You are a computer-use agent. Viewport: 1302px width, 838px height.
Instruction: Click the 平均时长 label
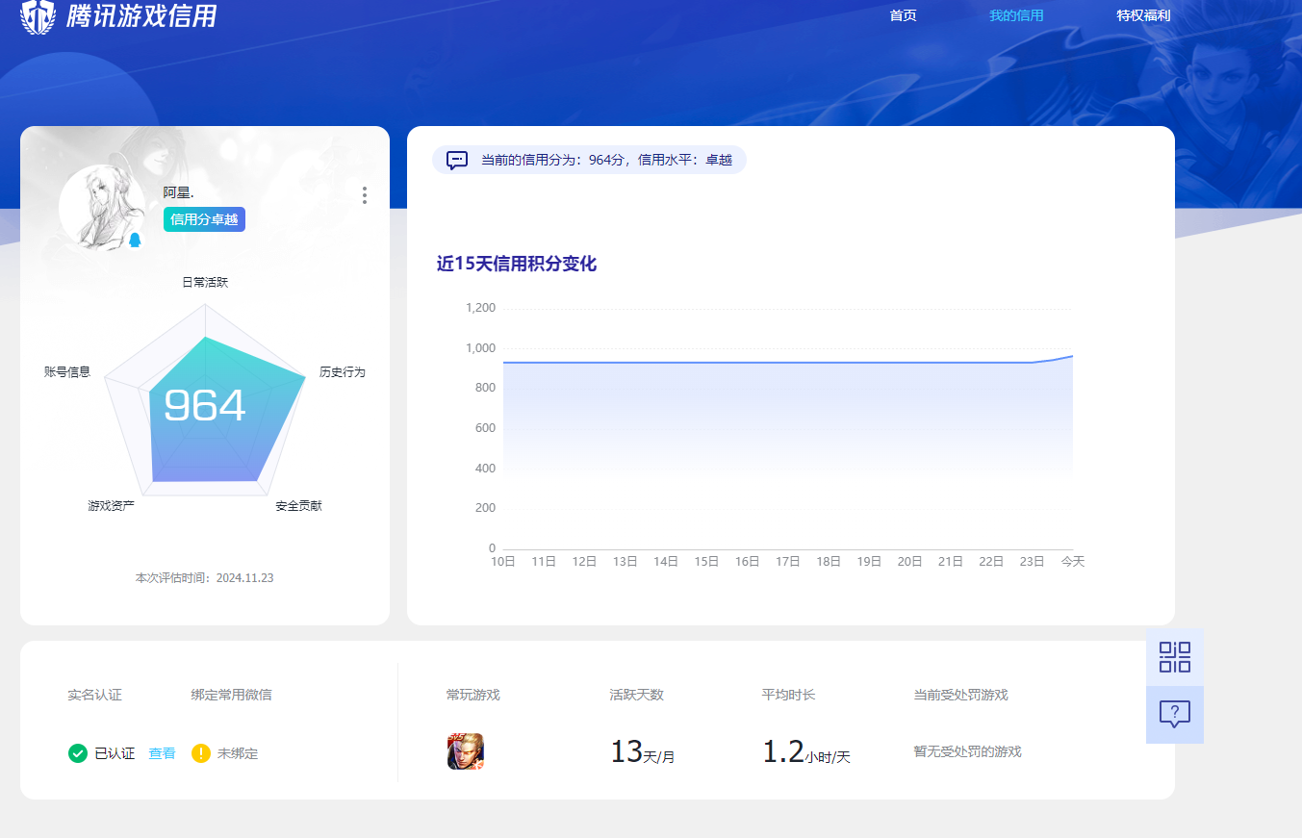(x=788, y=695)
